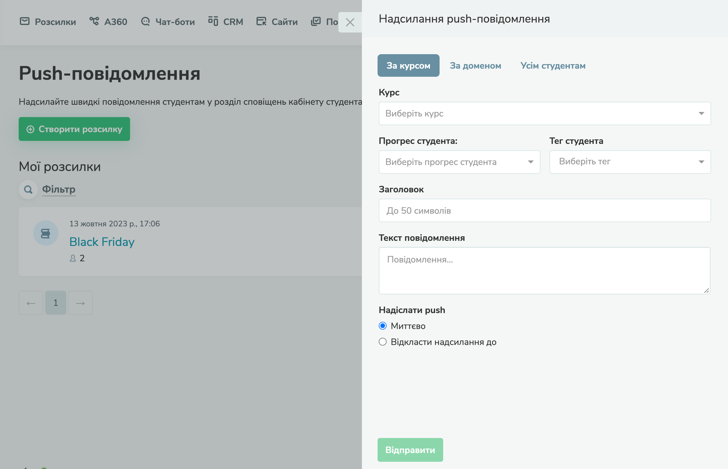
Task: Close the panel with the X icon
Action: (x=350, y=22)
